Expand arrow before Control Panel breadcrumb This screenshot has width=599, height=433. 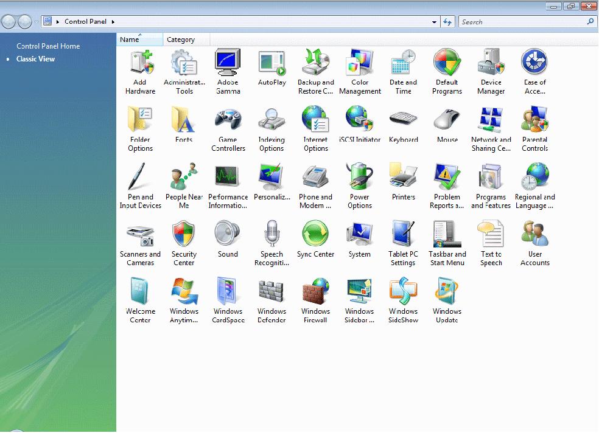[58, 22]
